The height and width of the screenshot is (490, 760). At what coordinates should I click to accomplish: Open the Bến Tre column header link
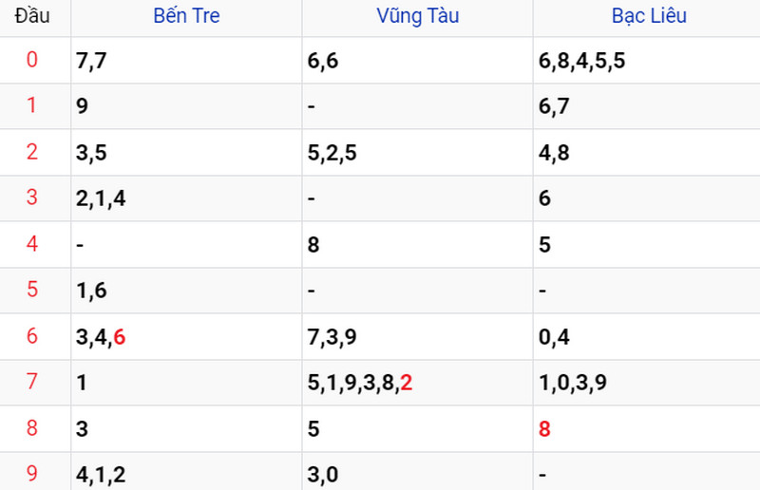coord(186,16)
